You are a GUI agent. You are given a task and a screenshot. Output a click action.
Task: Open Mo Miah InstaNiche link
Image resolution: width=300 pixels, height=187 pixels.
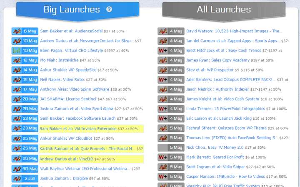(59, 60)
